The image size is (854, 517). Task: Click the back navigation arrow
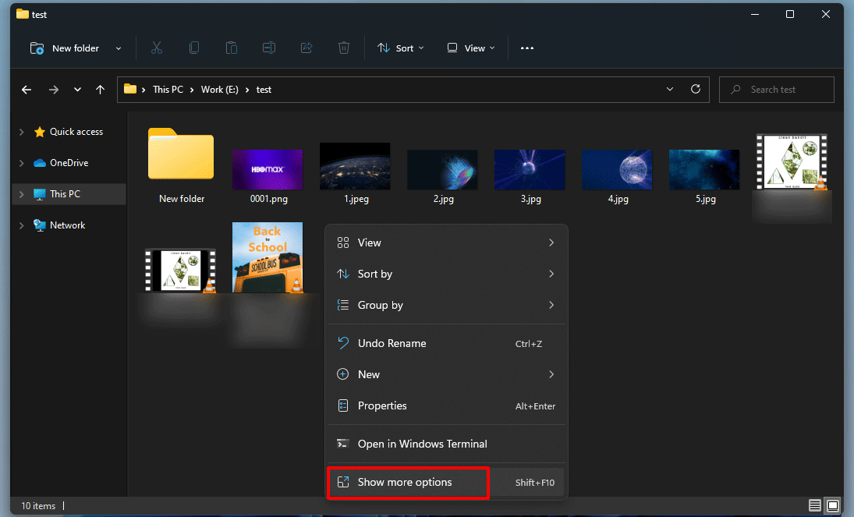[26, 89]
